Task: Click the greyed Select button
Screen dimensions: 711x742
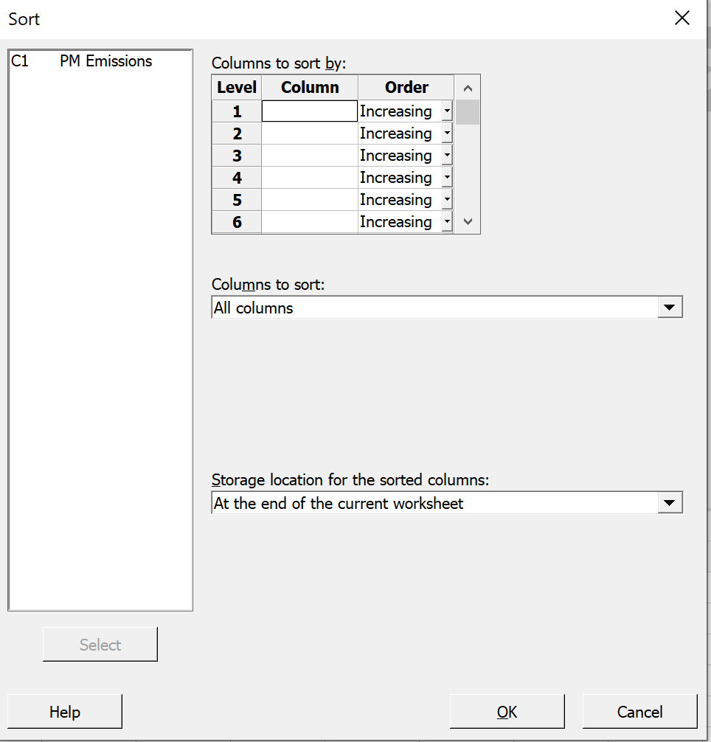Action: (x=100, y=645)
